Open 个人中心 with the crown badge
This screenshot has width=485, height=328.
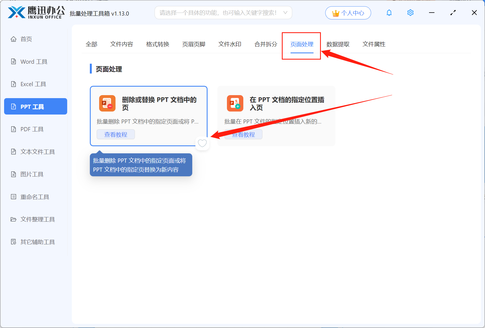pos(348,13)
